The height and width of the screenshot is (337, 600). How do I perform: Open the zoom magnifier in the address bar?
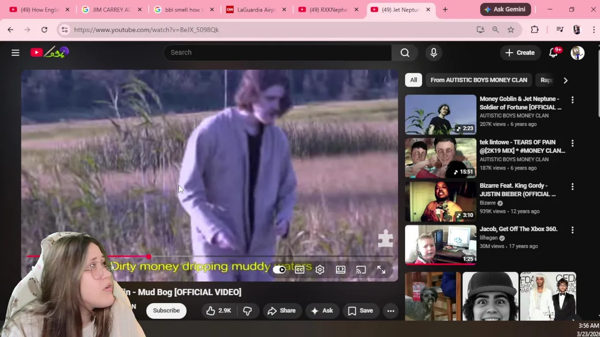495,29
